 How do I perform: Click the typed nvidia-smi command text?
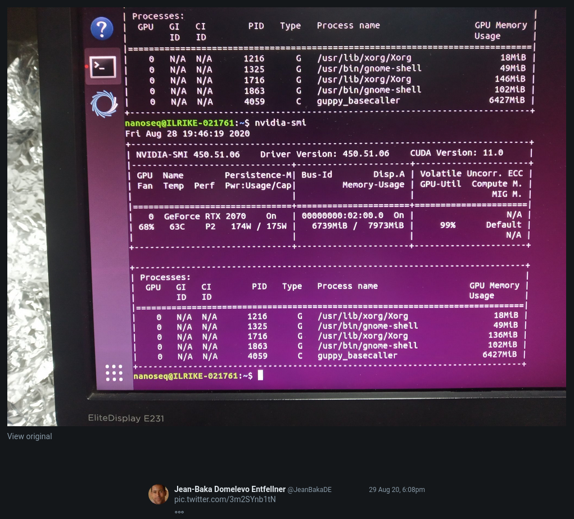click(281, 123)
